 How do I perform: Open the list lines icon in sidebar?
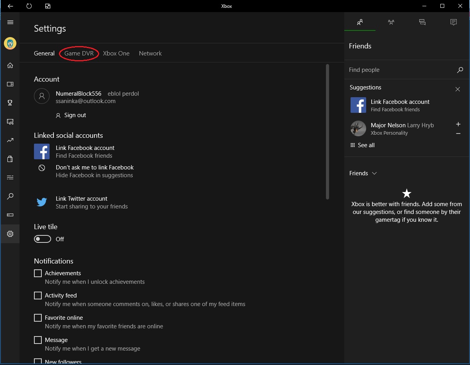[x=10, y=178]
